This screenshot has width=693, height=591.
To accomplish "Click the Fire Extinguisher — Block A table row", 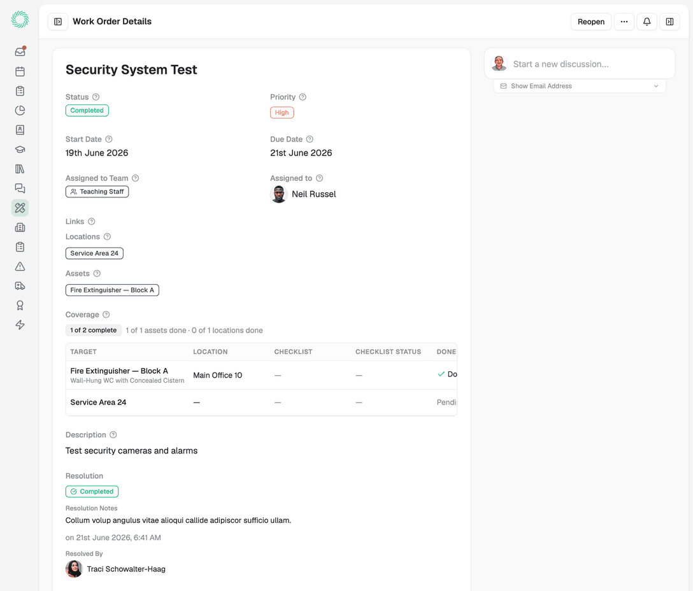I will [261, 375].
